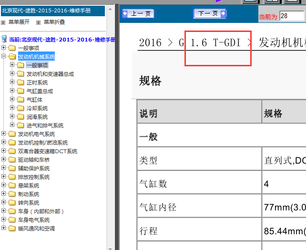The height and width of the screenshot is (250, 306).
Task: Click the folder icon of 发动机电气系统
Action: (x=12, y=134)
